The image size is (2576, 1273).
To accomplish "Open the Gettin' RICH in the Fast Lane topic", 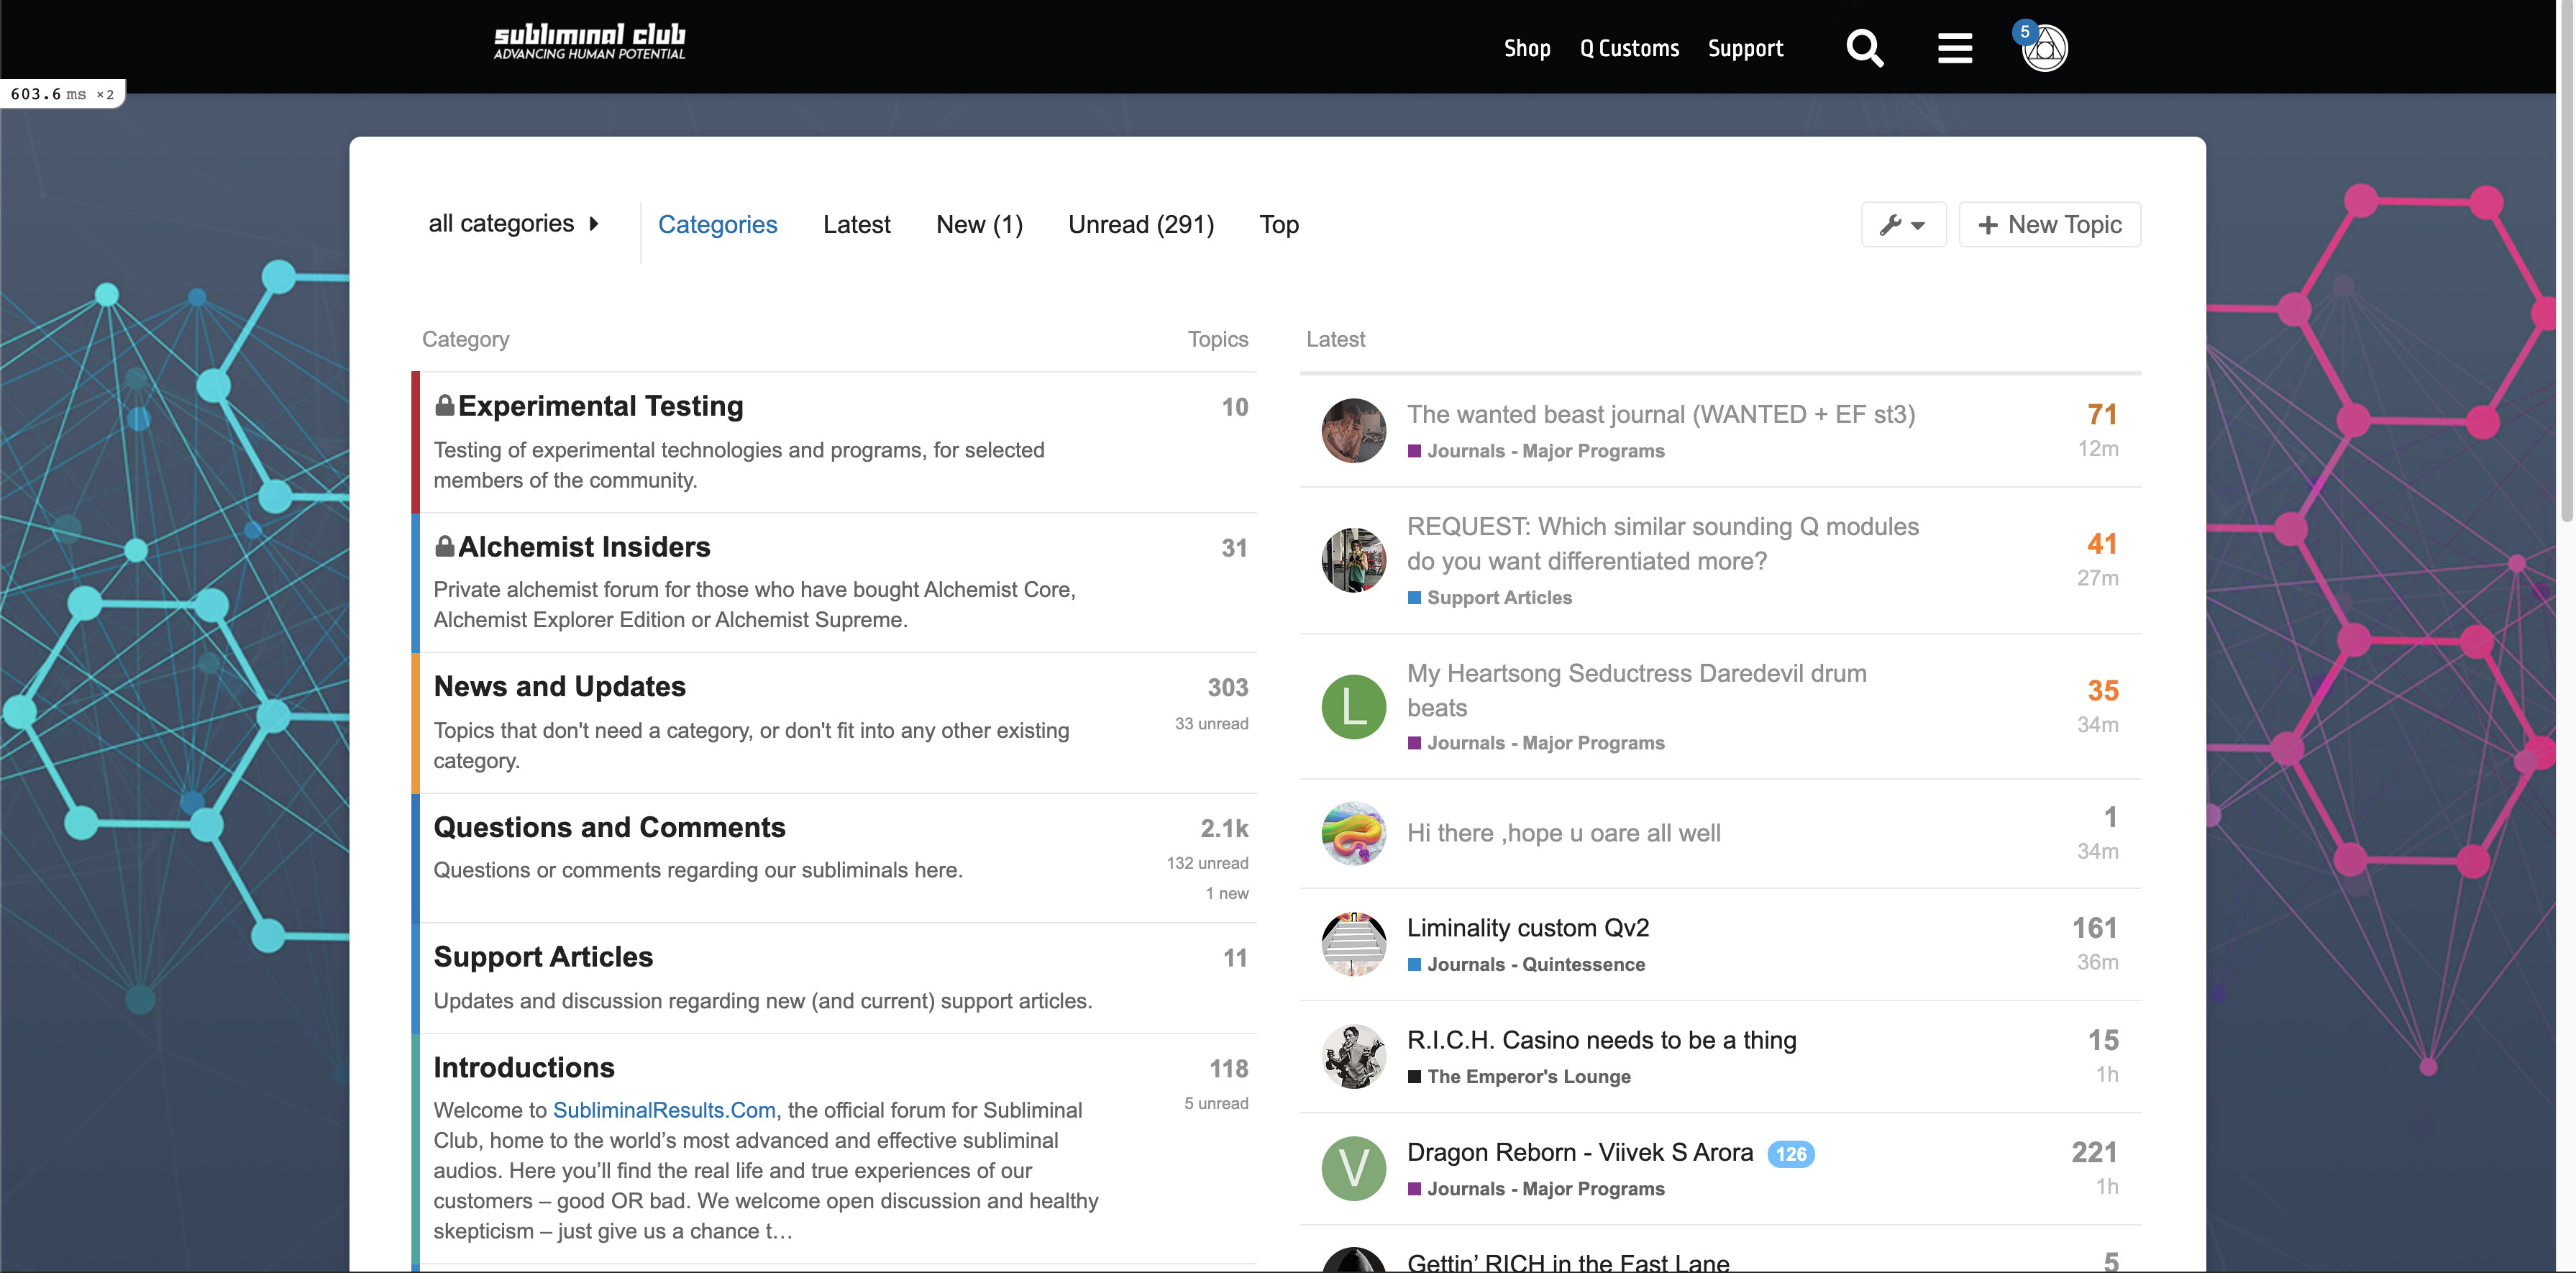I will (x=1568, y=1262).
